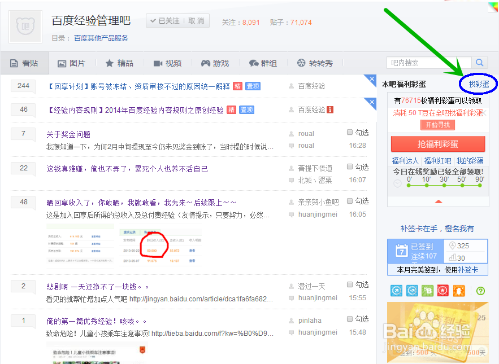Open pinned post 账号被冻结、资质审核不过
The height and width of the screenshot is (364, 499).
pos(138,86)
